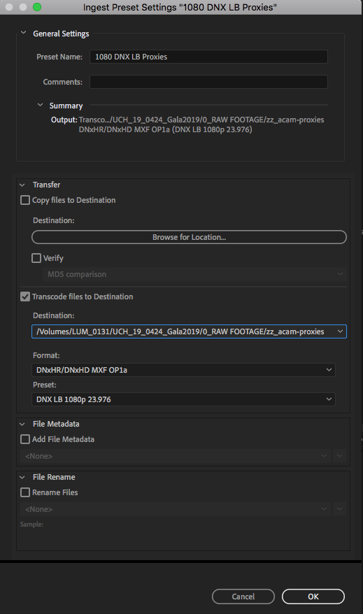This screenshot has height=614, width=363.
Task: Uncheck Transcode files to Destination
Action: click(25, 297)
